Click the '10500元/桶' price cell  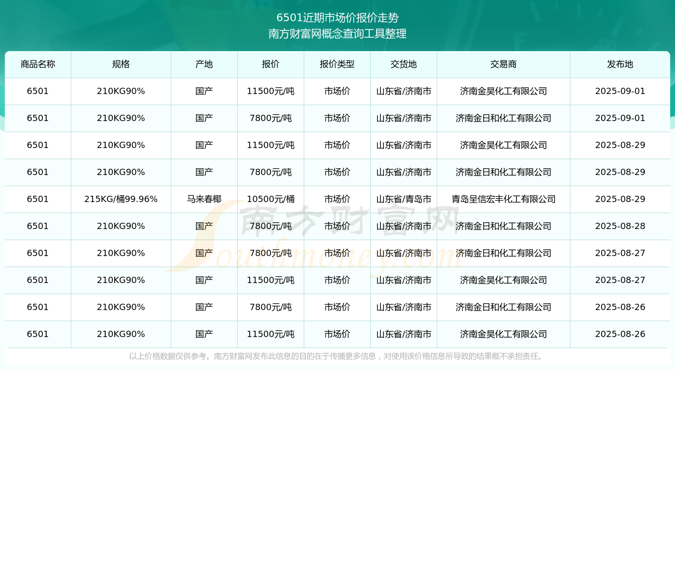tap(271, 199)
